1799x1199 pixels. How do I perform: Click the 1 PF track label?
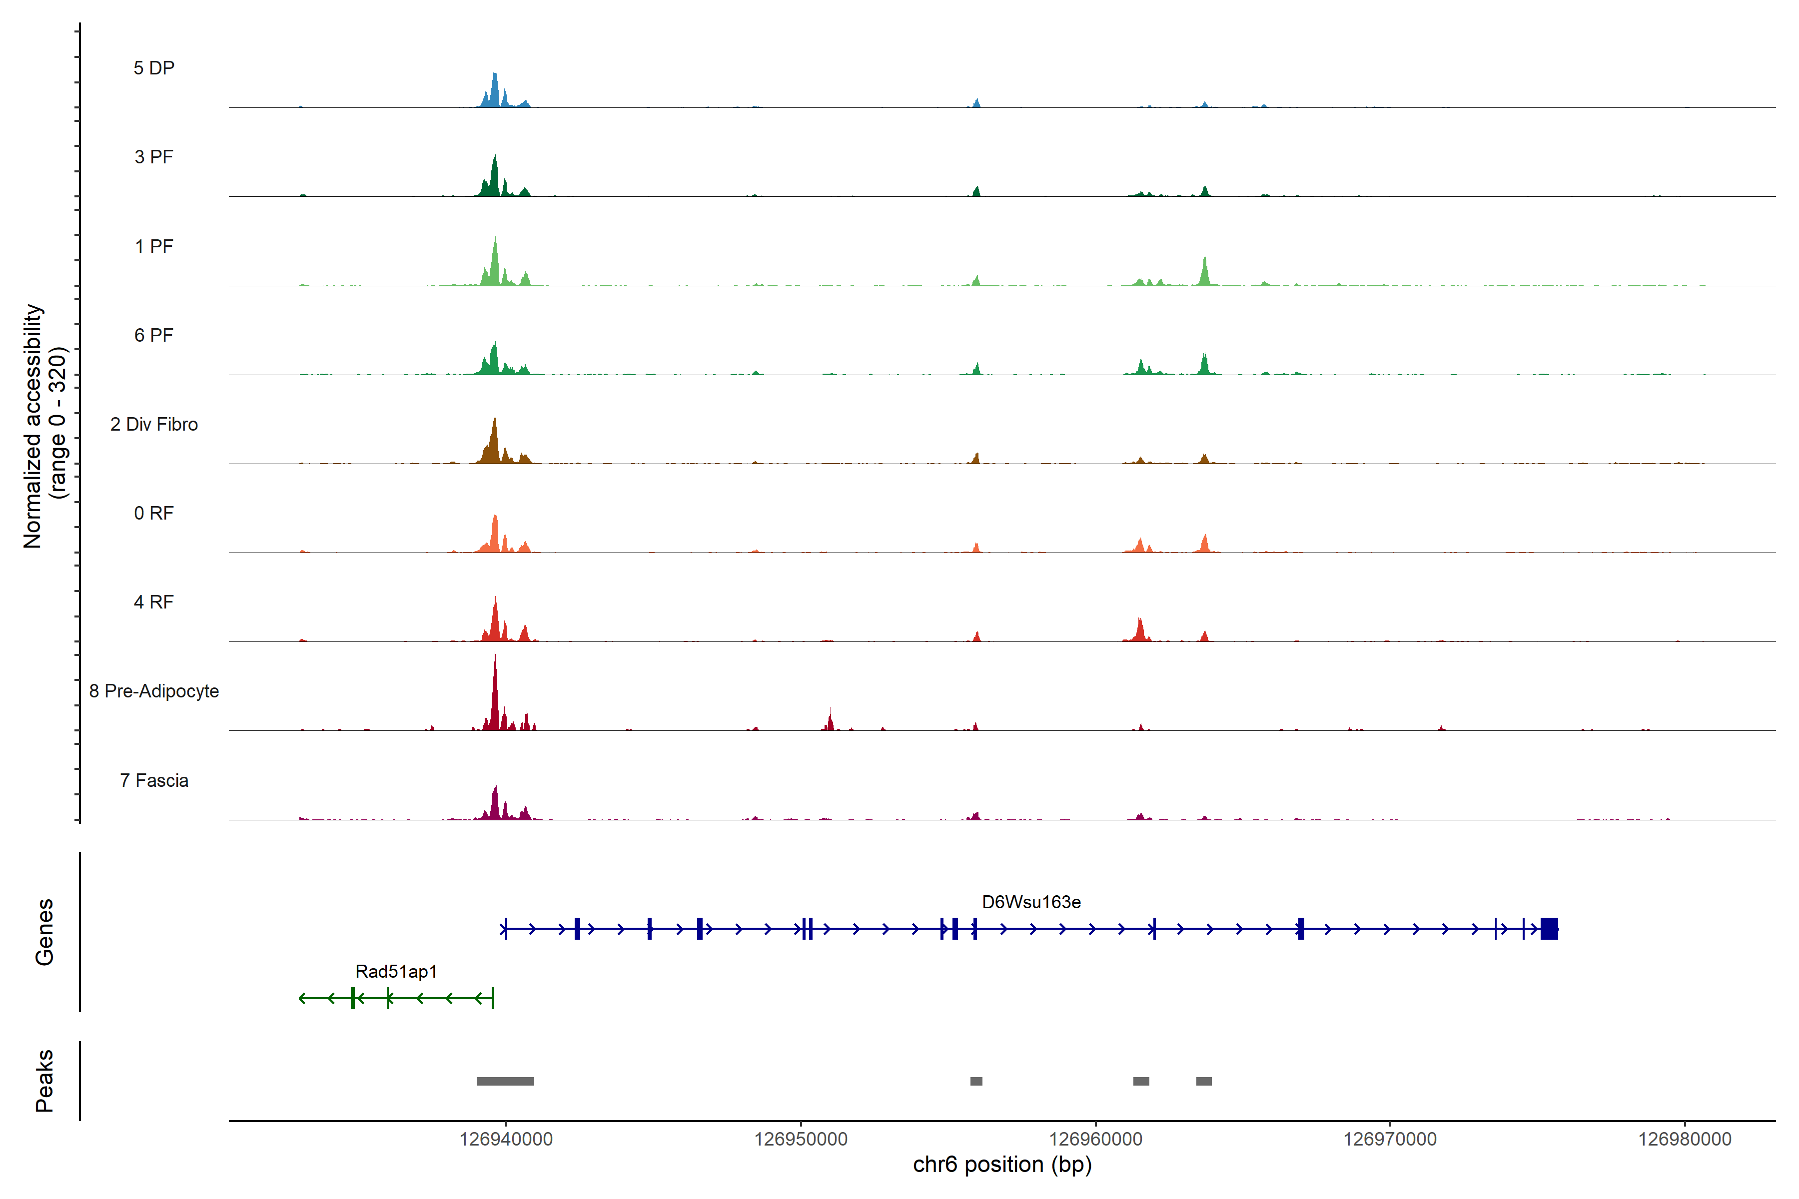(x=154, y=246)
